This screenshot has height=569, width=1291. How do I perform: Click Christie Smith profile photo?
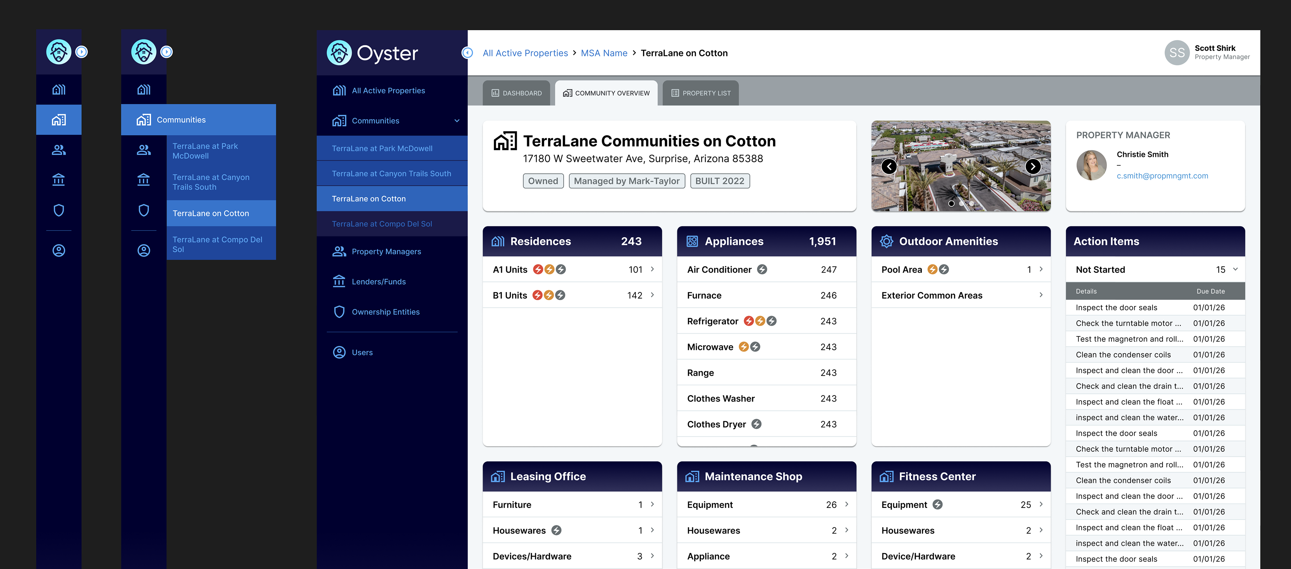click(x=1091, y=165)
